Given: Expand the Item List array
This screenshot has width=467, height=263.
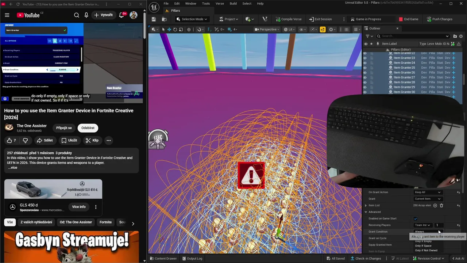Looking at the screenshot, I should [x=366, y=205].
